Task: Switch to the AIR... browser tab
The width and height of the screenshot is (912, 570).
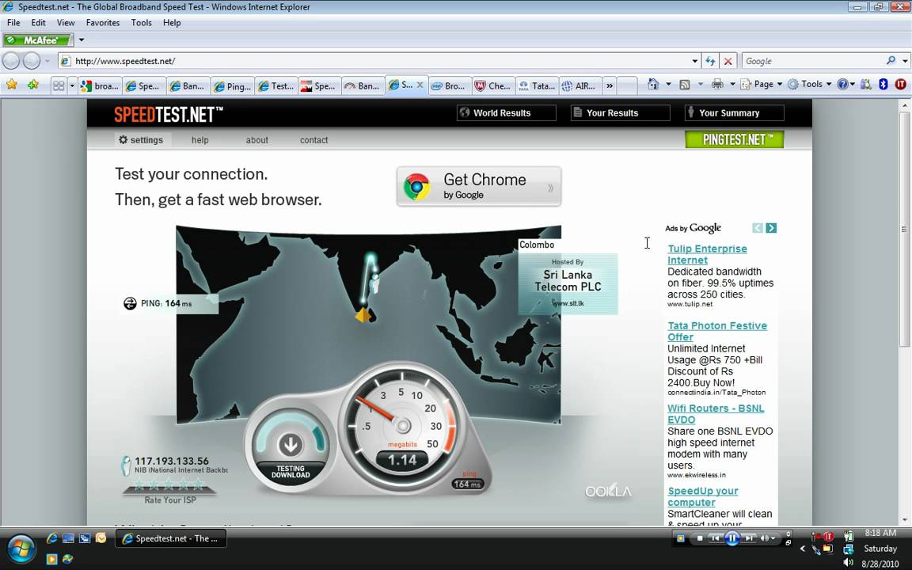Action: 579,86
